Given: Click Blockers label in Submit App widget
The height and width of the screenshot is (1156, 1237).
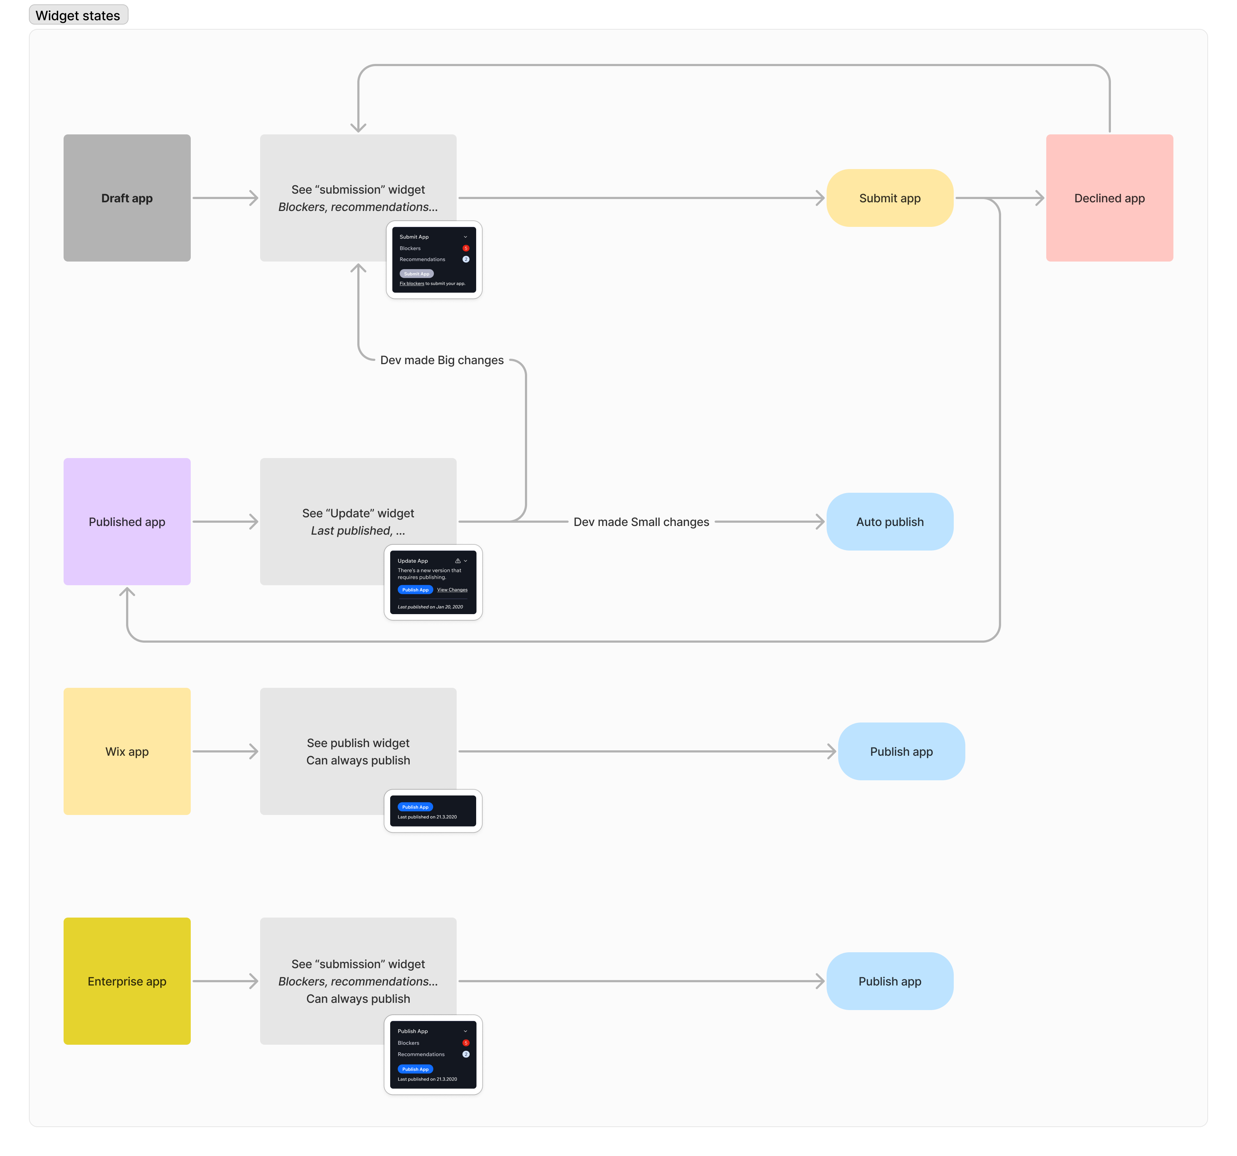Looking at the screenshot, I should pyautogui.click(x=410, y=248).
